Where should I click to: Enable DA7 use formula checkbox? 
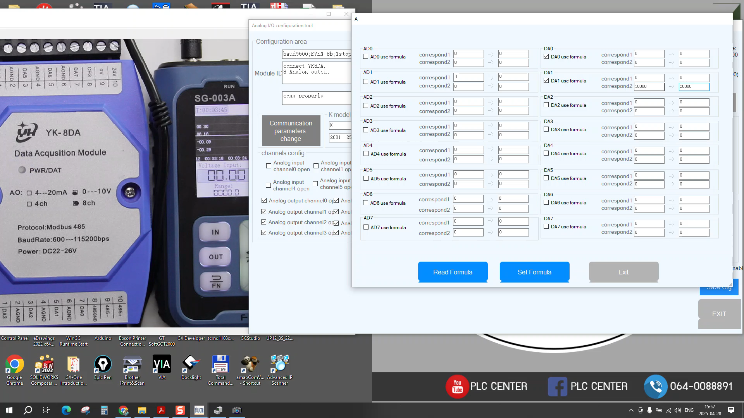tap(546, 226)
